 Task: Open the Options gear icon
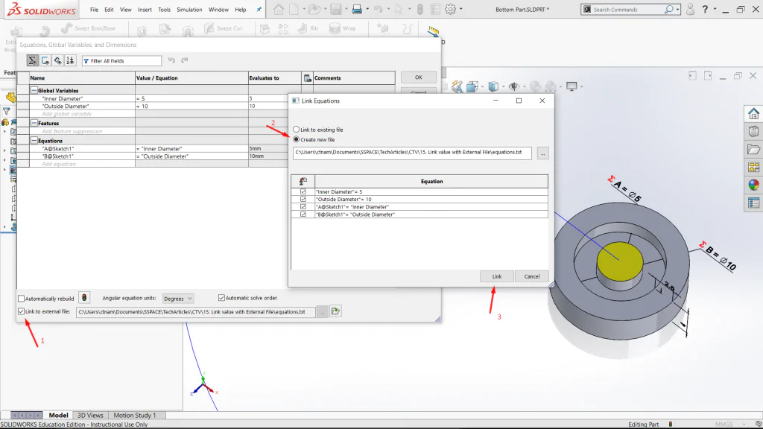click(x=451, y=9)
